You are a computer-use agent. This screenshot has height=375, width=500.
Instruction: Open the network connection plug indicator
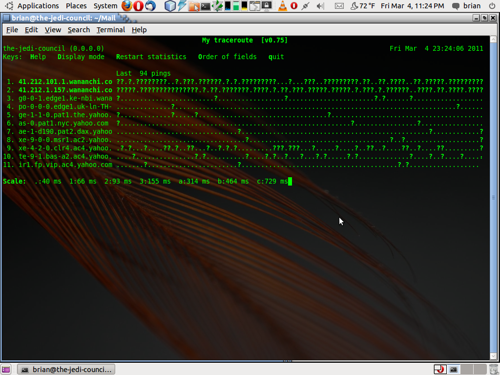[306, 6]
